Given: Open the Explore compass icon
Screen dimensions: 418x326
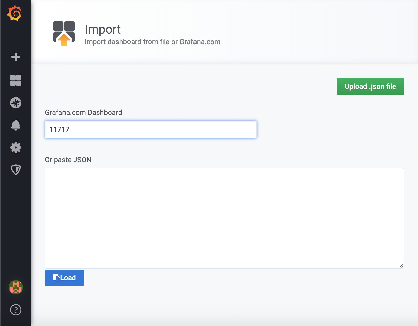Looking at the screenshot, I should pos(16,103).
